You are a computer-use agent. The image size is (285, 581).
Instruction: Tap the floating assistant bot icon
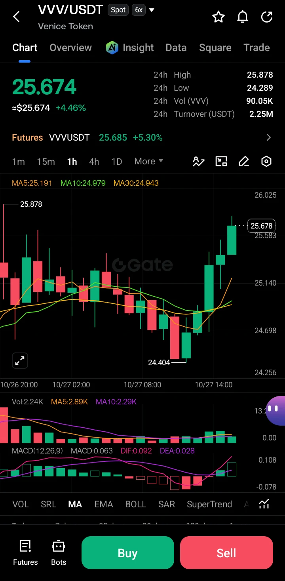[x=276, y=410]
